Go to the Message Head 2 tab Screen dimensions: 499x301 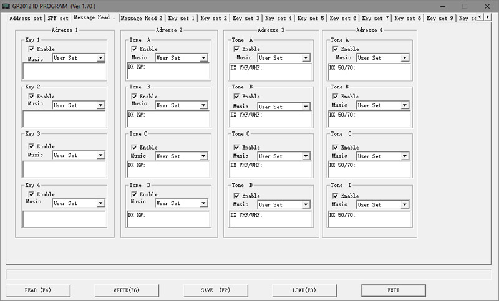(x=142, y=19)
